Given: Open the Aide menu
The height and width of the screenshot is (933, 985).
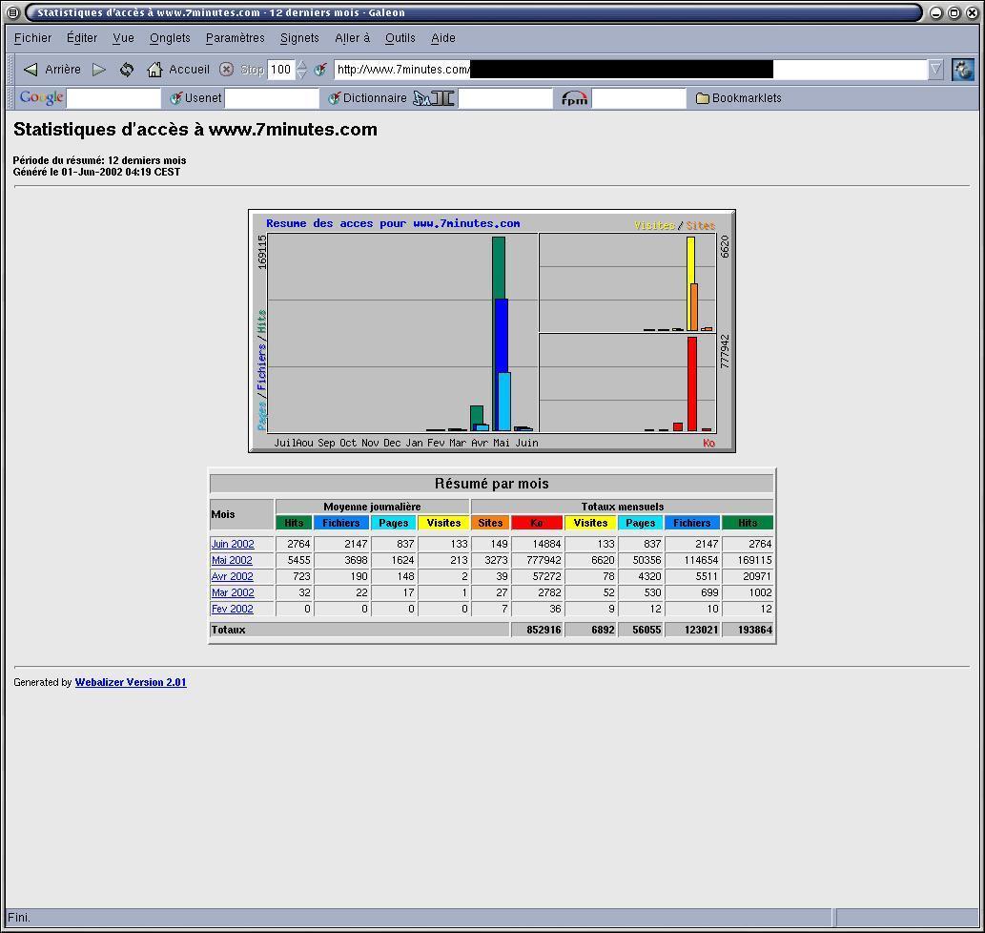Looking at the screenshot, I should (442, 38).
